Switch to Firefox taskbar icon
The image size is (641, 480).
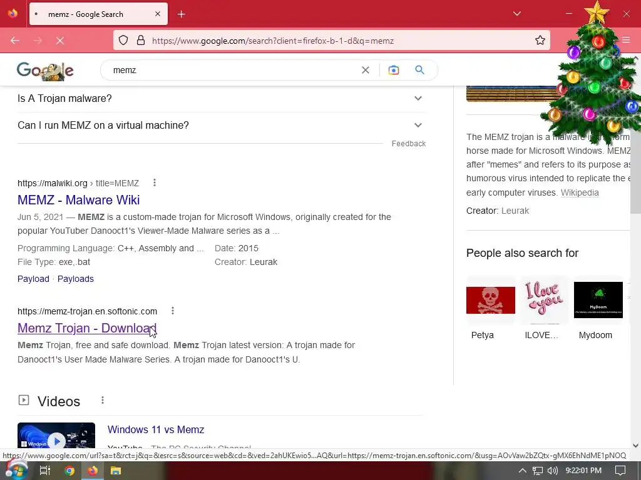point(93,471)
